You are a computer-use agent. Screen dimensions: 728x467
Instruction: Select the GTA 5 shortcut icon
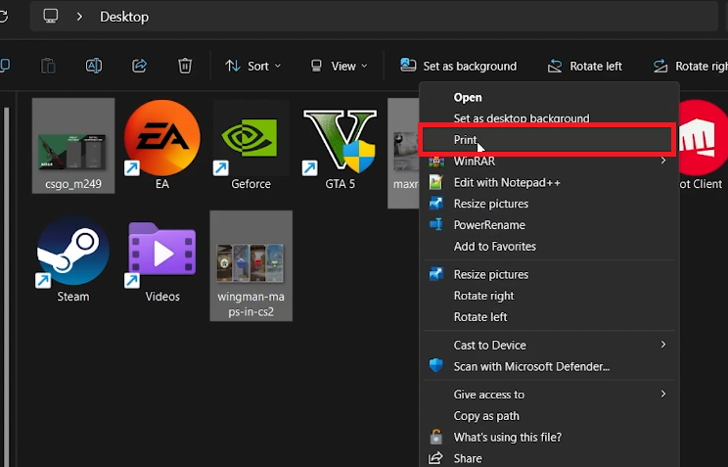(340, 146)
